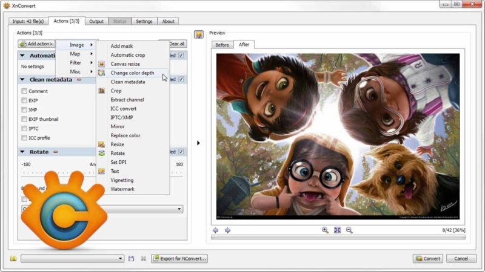Click the Cancel button
The height and width of the screenshot is (272, 485).
[461, 259]
